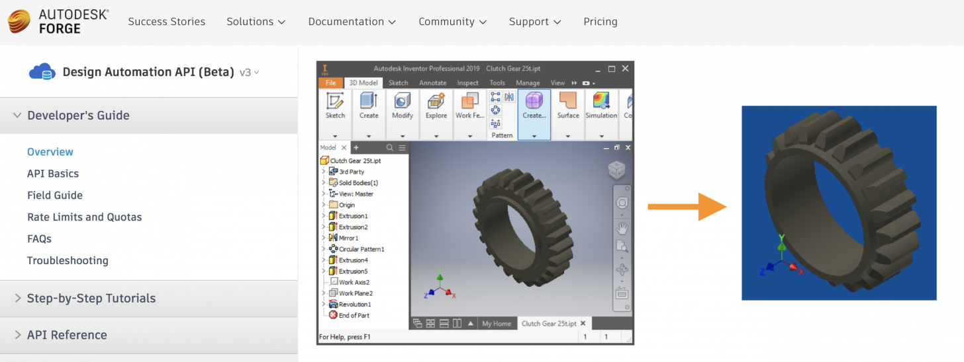The image size is (964, 362).
Task: Click the Rectangular Pattern icon
Action: (495, 97)
